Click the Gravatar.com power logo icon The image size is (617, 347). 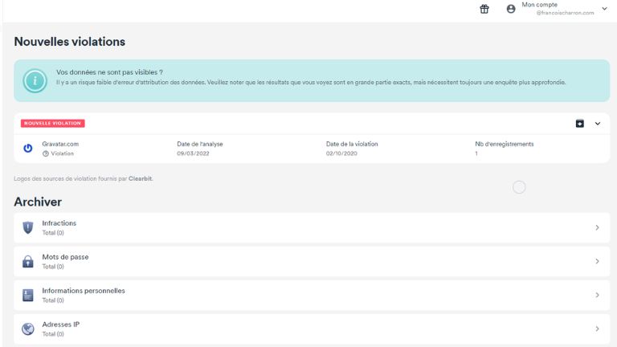28,149
